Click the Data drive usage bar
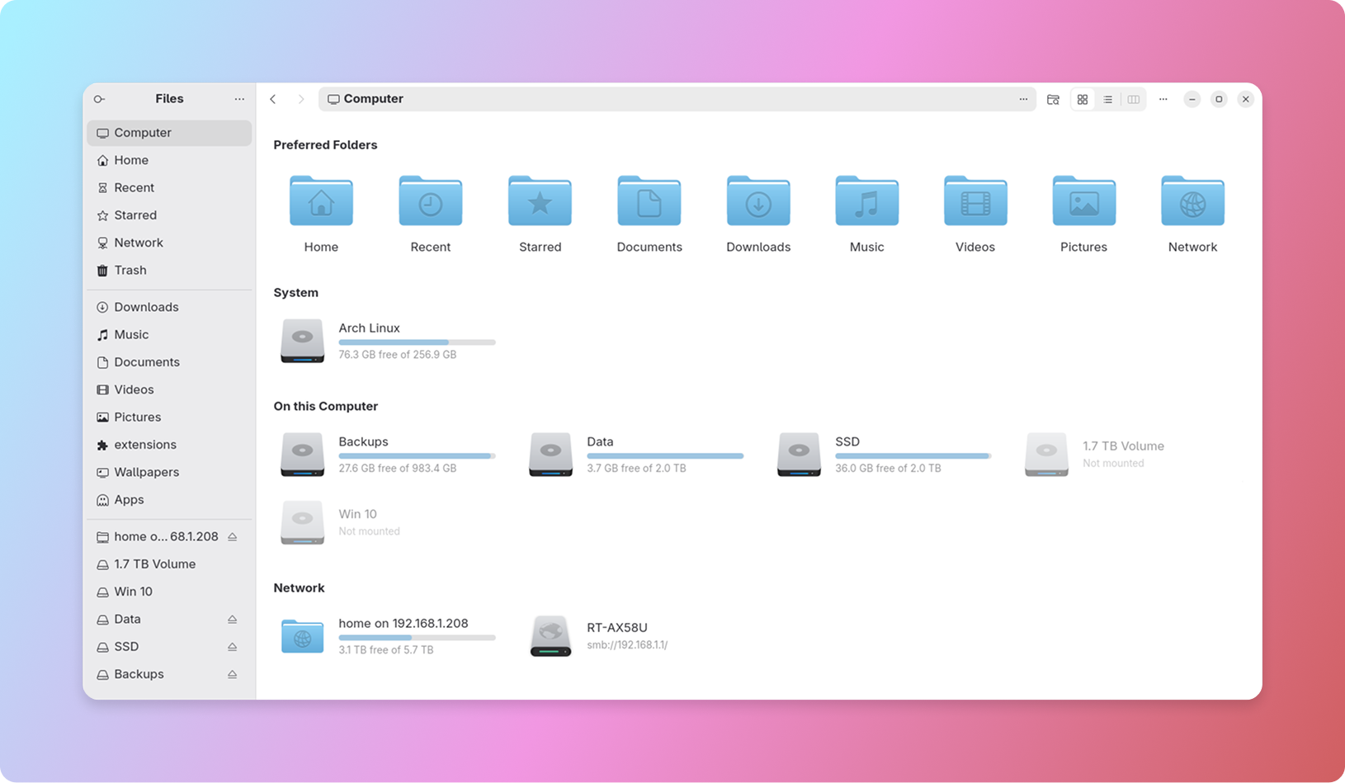Image resolution: width=1345 pixels, height=783 pixels. [665, 455]
